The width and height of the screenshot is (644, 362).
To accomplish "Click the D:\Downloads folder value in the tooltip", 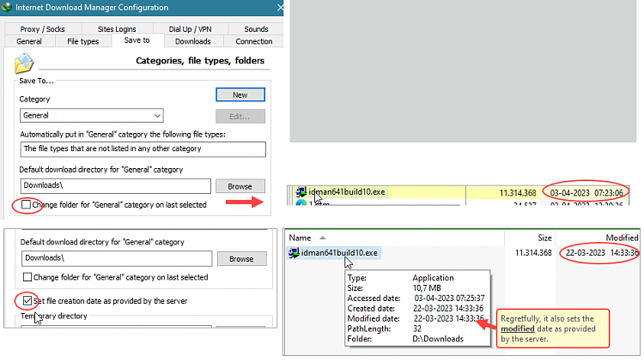I will point(438,339).
